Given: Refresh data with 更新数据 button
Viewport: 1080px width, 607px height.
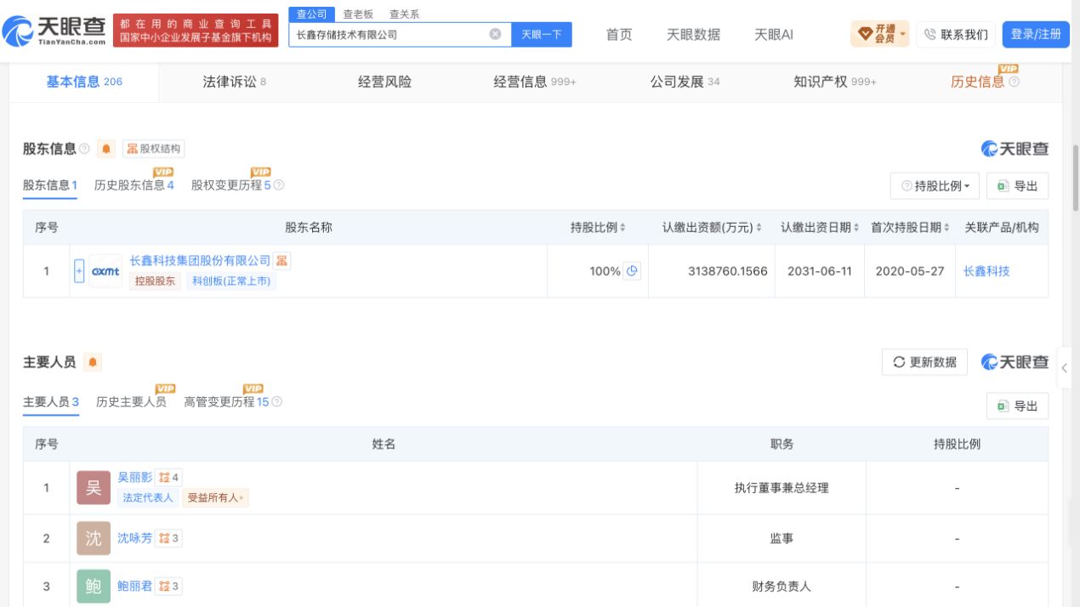Looking at the screenshot, I should pyautogui.click(x=924, y=362).
